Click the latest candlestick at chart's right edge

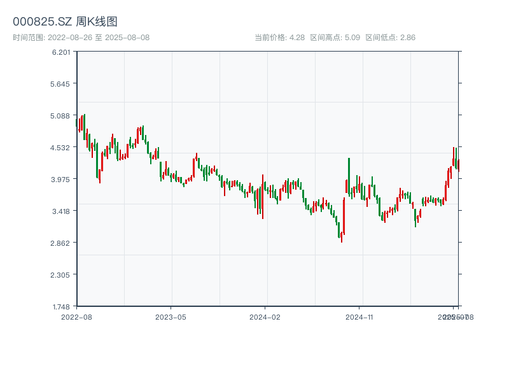click(x=458, y=164)
